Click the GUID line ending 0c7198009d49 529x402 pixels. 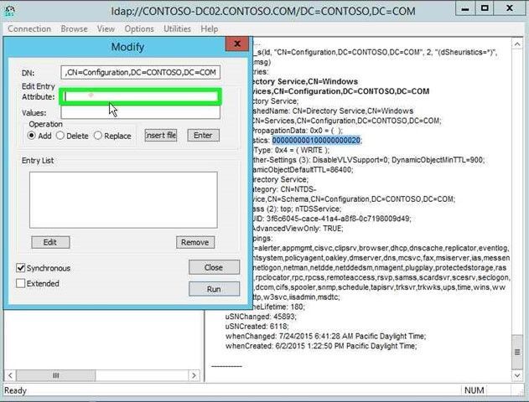(x=331, y=219)
